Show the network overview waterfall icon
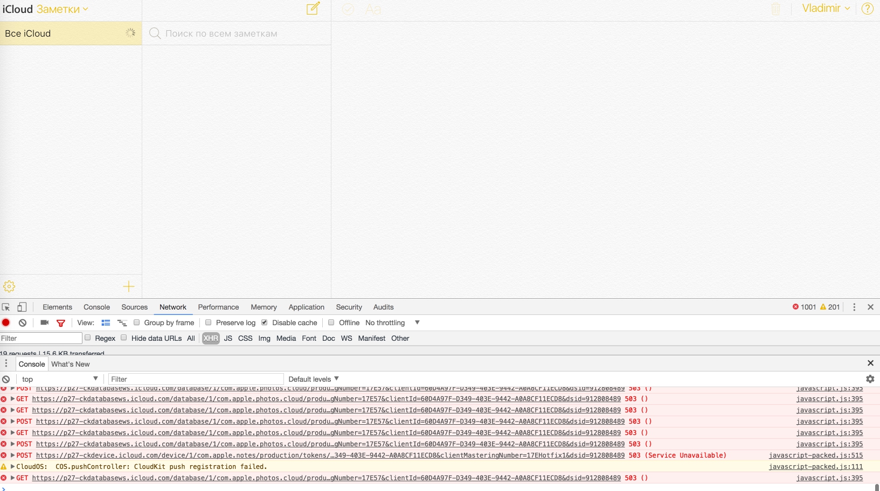Image resolution: width=880 pixels, height=491 pixels. click(122, 322)
